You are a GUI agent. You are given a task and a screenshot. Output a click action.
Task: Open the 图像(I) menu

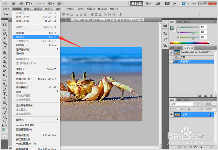28,9
